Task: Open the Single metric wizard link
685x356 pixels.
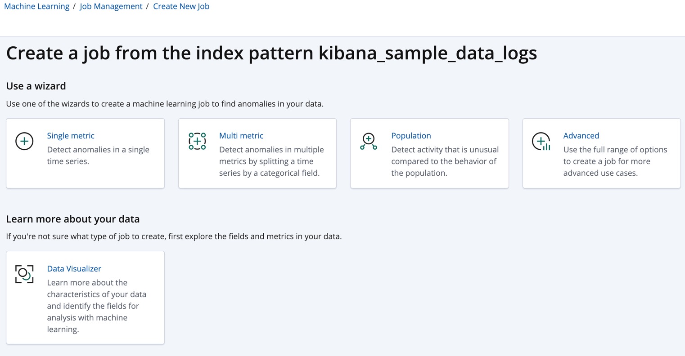Action: coord(71,136)
